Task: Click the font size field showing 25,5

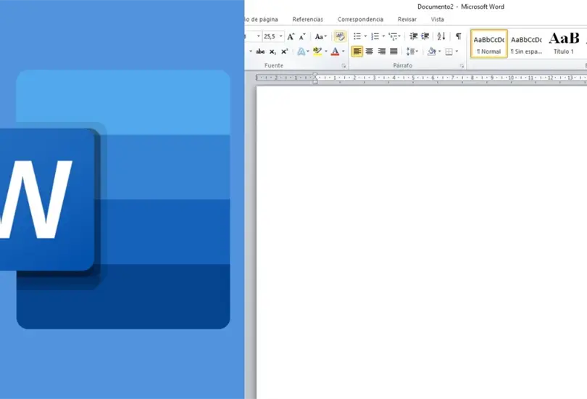Action: (270, 36)
